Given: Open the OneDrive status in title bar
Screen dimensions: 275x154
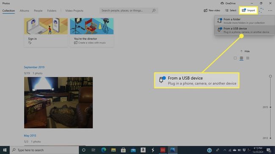Looking at the screenshot, I should (228, 3).
